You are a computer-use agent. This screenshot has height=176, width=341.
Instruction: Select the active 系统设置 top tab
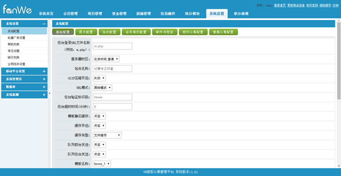pyautogui.click(x=217, y=14)
